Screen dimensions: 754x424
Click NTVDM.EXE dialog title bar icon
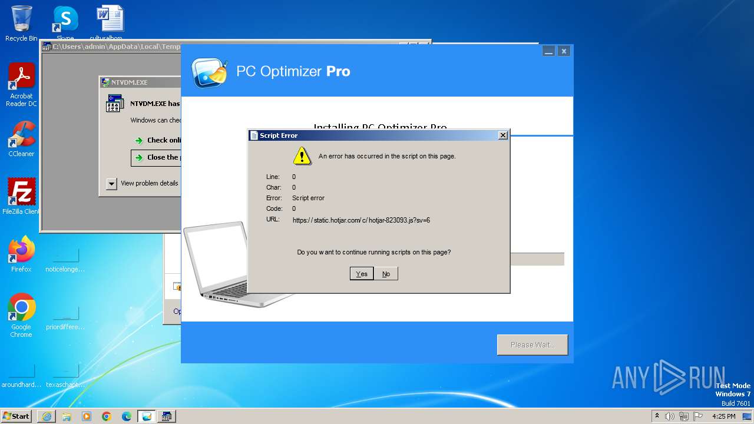point(105,82)
